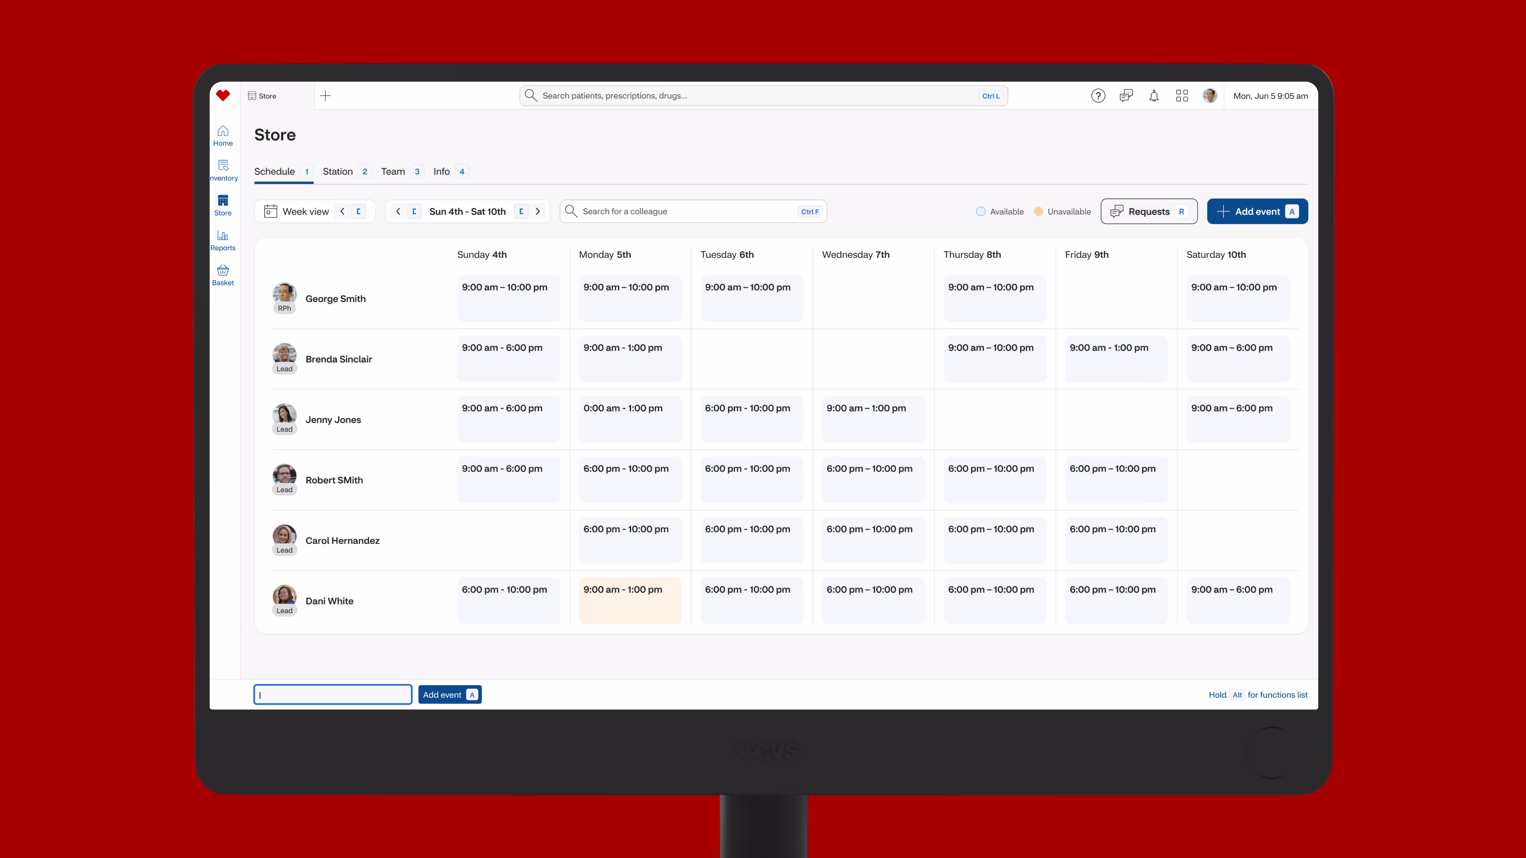The width and height of the screenshot is (1526, 858).
Task: Click the help question mark icon
Action: click(x=1098, y=96)
